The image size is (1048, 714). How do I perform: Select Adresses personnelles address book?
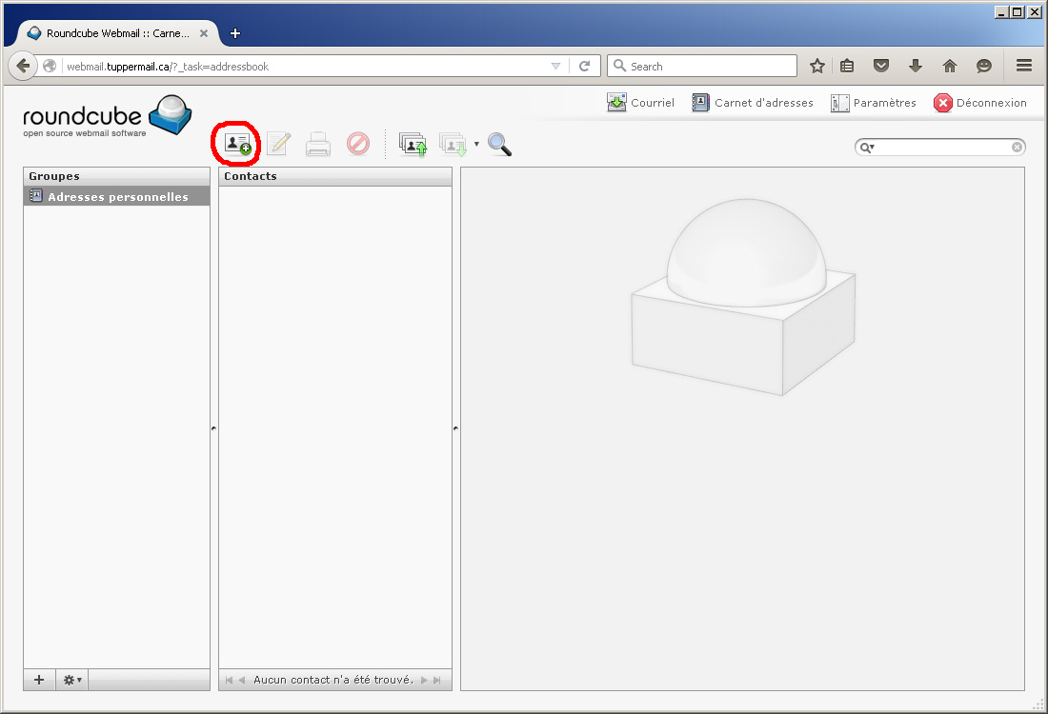[x=116, y=196]
